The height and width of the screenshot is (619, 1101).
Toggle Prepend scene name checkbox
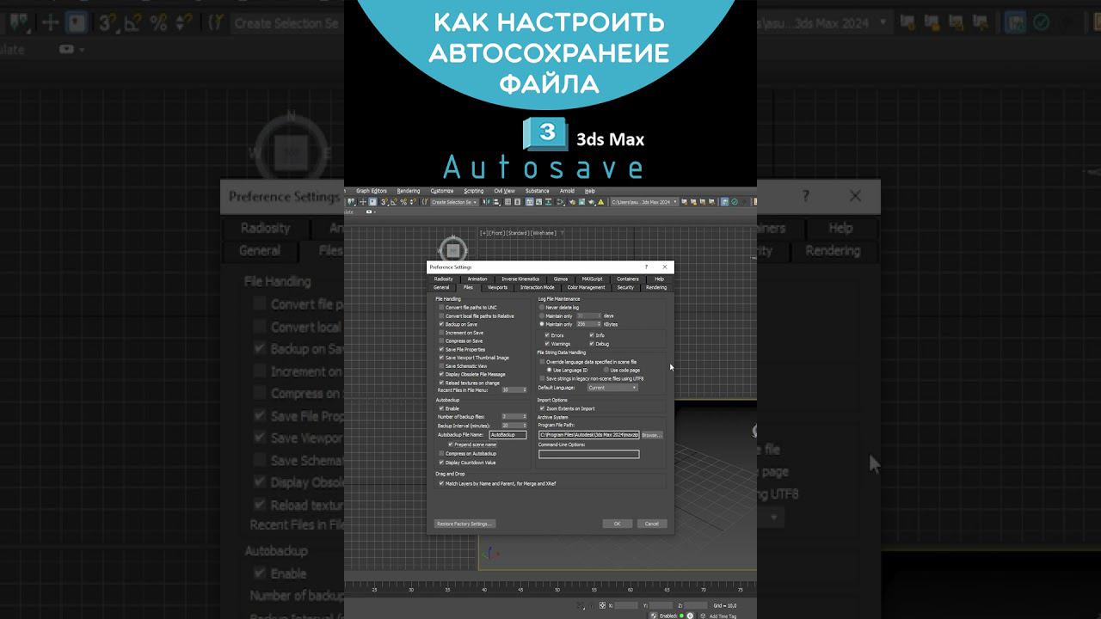[452, 444]
